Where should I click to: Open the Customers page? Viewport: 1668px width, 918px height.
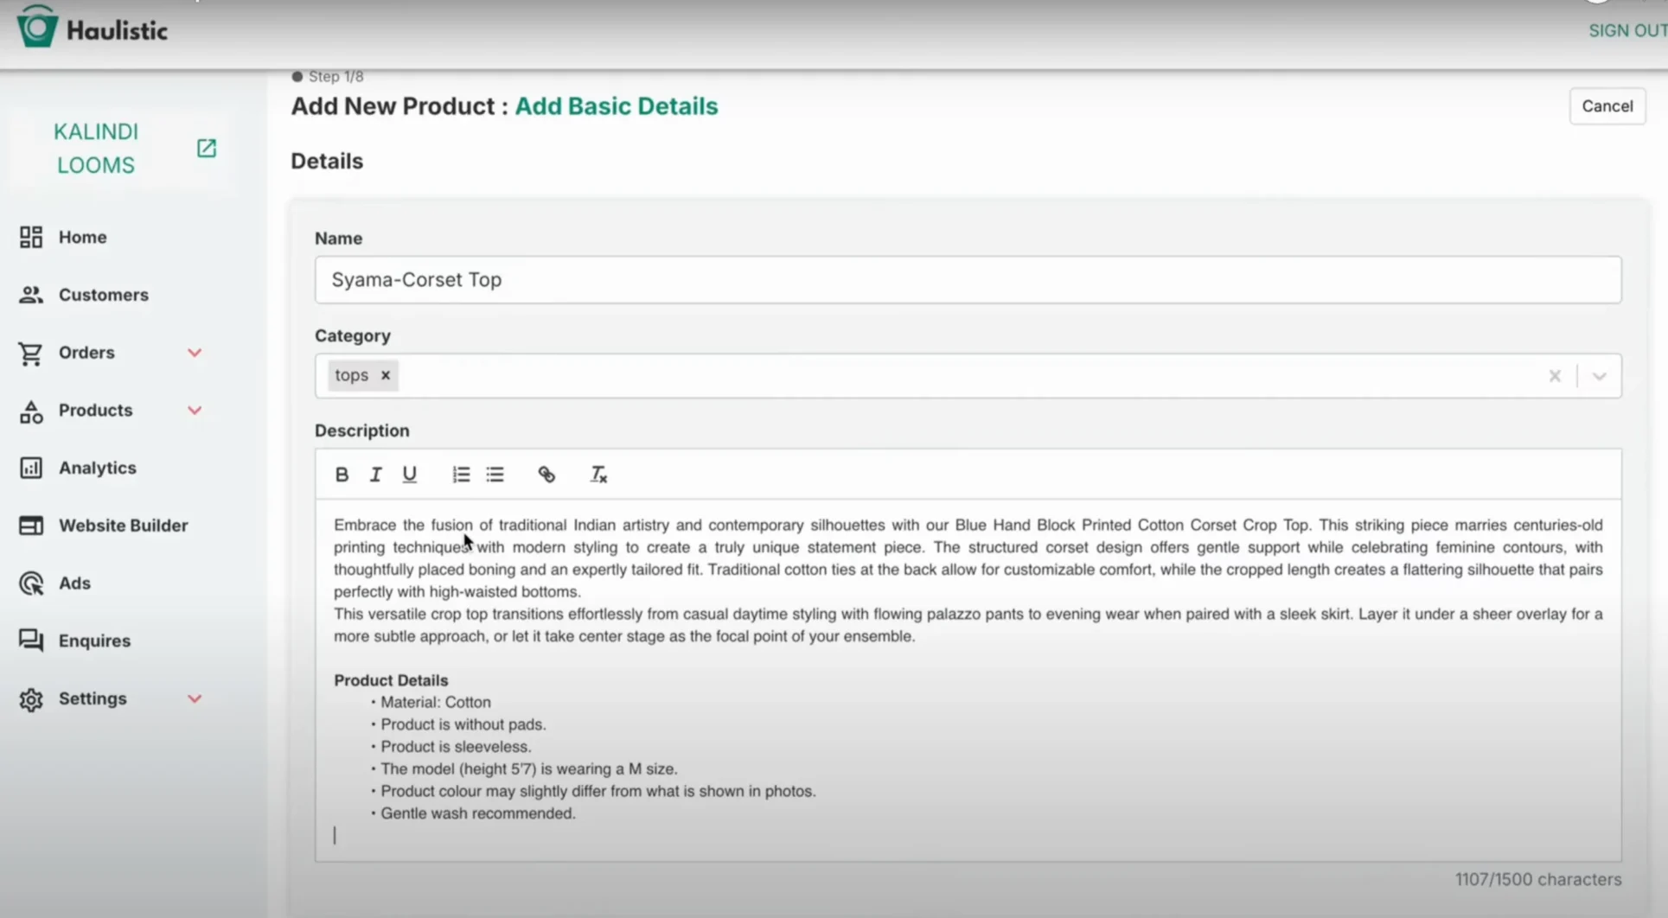click(103, 295)
